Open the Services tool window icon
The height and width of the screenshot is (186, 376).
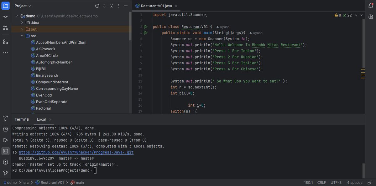point(5,129)
